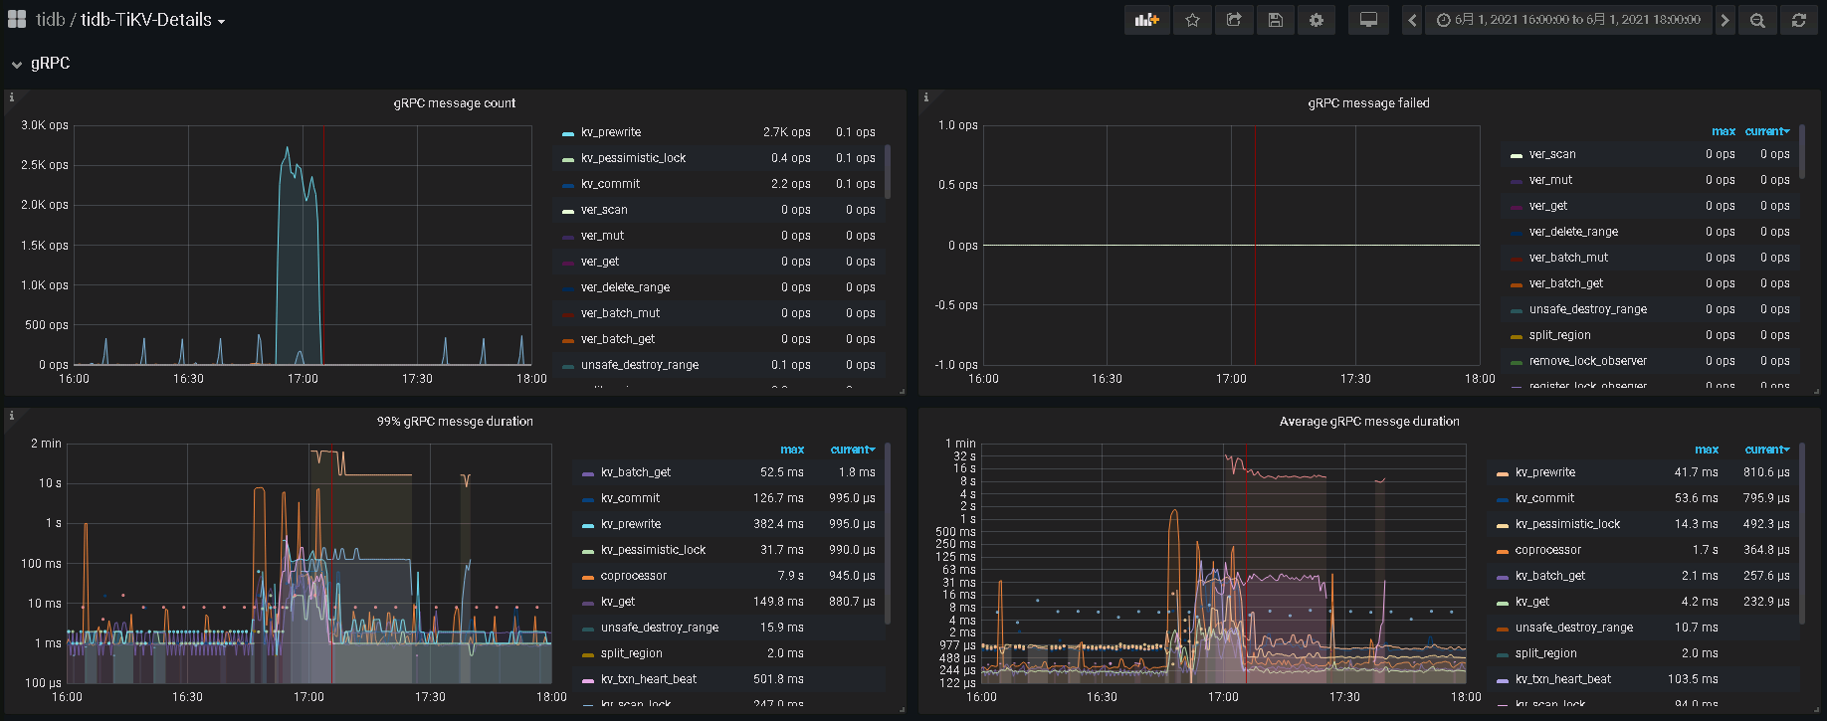Viewport: 1827px width, 721px height.
Task: Open the tidb-TiKV-Details dashboard dropdown
Action: tap(152, 20)
